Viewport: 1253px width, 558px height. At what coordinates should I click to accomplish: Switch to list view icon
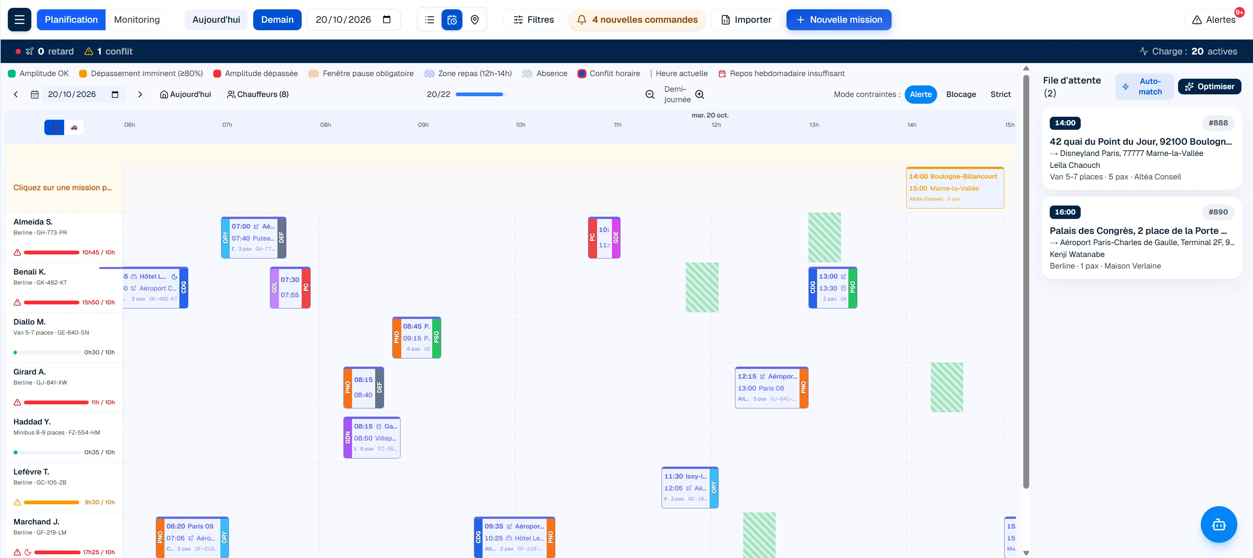point(430,19)
